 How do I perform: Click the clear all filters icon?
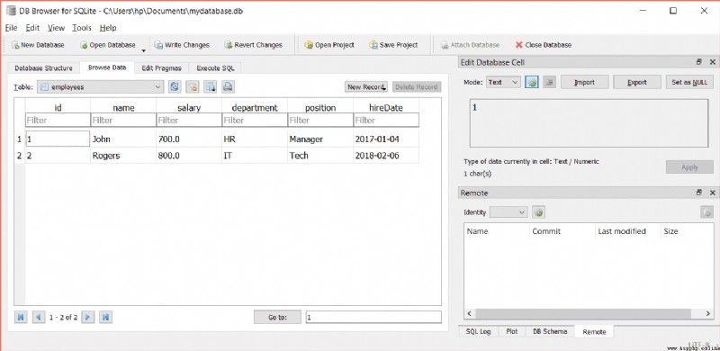click(193, 86)
